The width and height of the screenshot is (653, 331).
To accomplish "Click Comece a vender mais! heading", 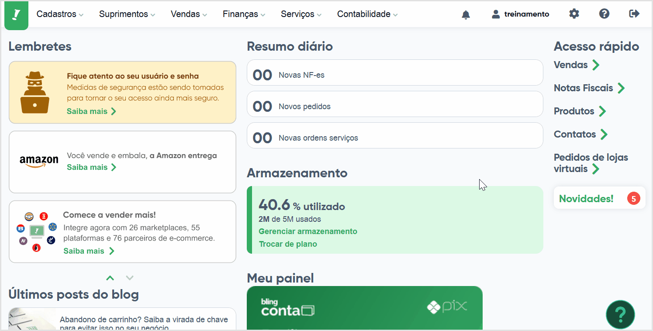I will point(110,215).
